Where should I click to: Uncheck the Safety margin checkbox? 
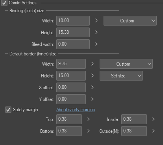tap(8, 110)
